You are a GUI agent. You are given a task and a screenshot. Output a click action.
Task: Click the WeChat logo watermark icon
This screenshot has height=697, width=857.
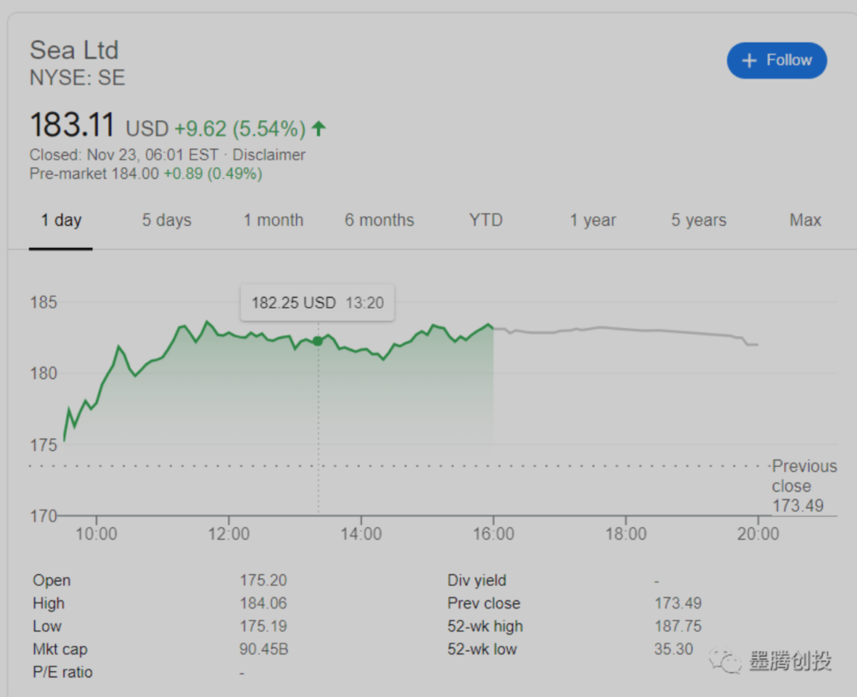pos(725,661)
